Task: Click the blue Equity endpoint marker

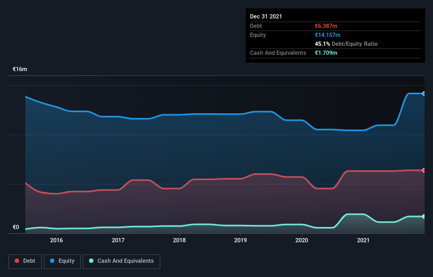Action: (424, 94)
